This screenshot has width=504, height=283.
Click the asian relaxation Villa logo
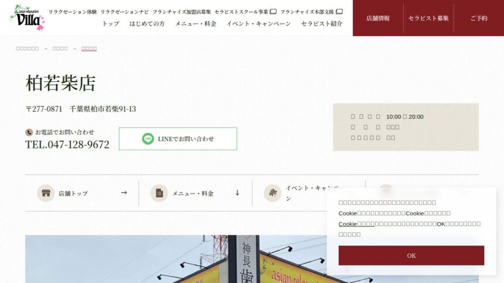pos(28,18)
